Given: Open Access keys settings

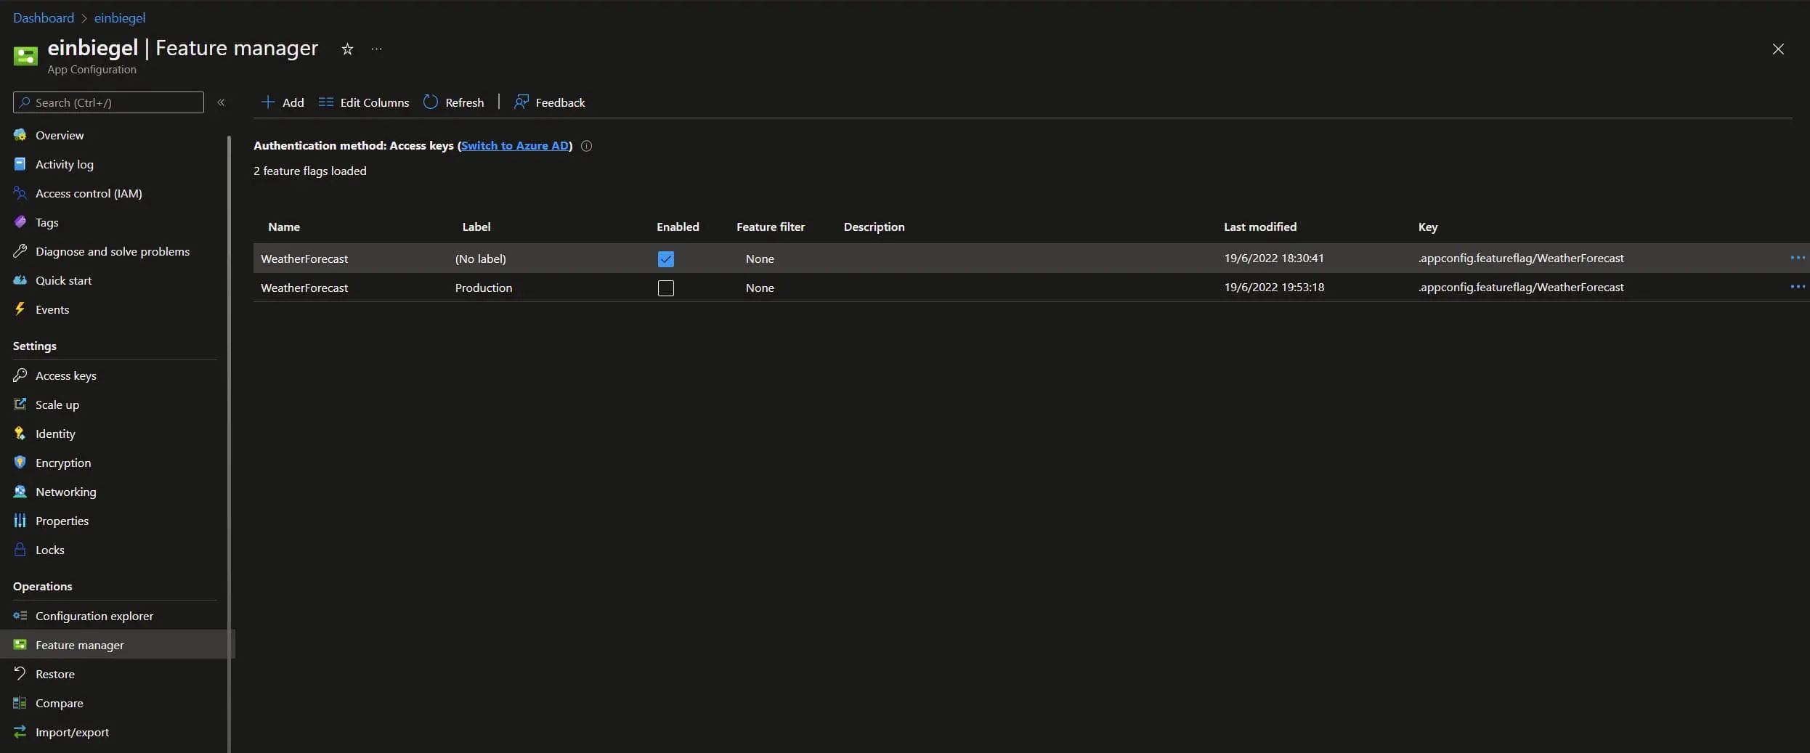Looking at the screenshot, I should (x=65, y=375).
